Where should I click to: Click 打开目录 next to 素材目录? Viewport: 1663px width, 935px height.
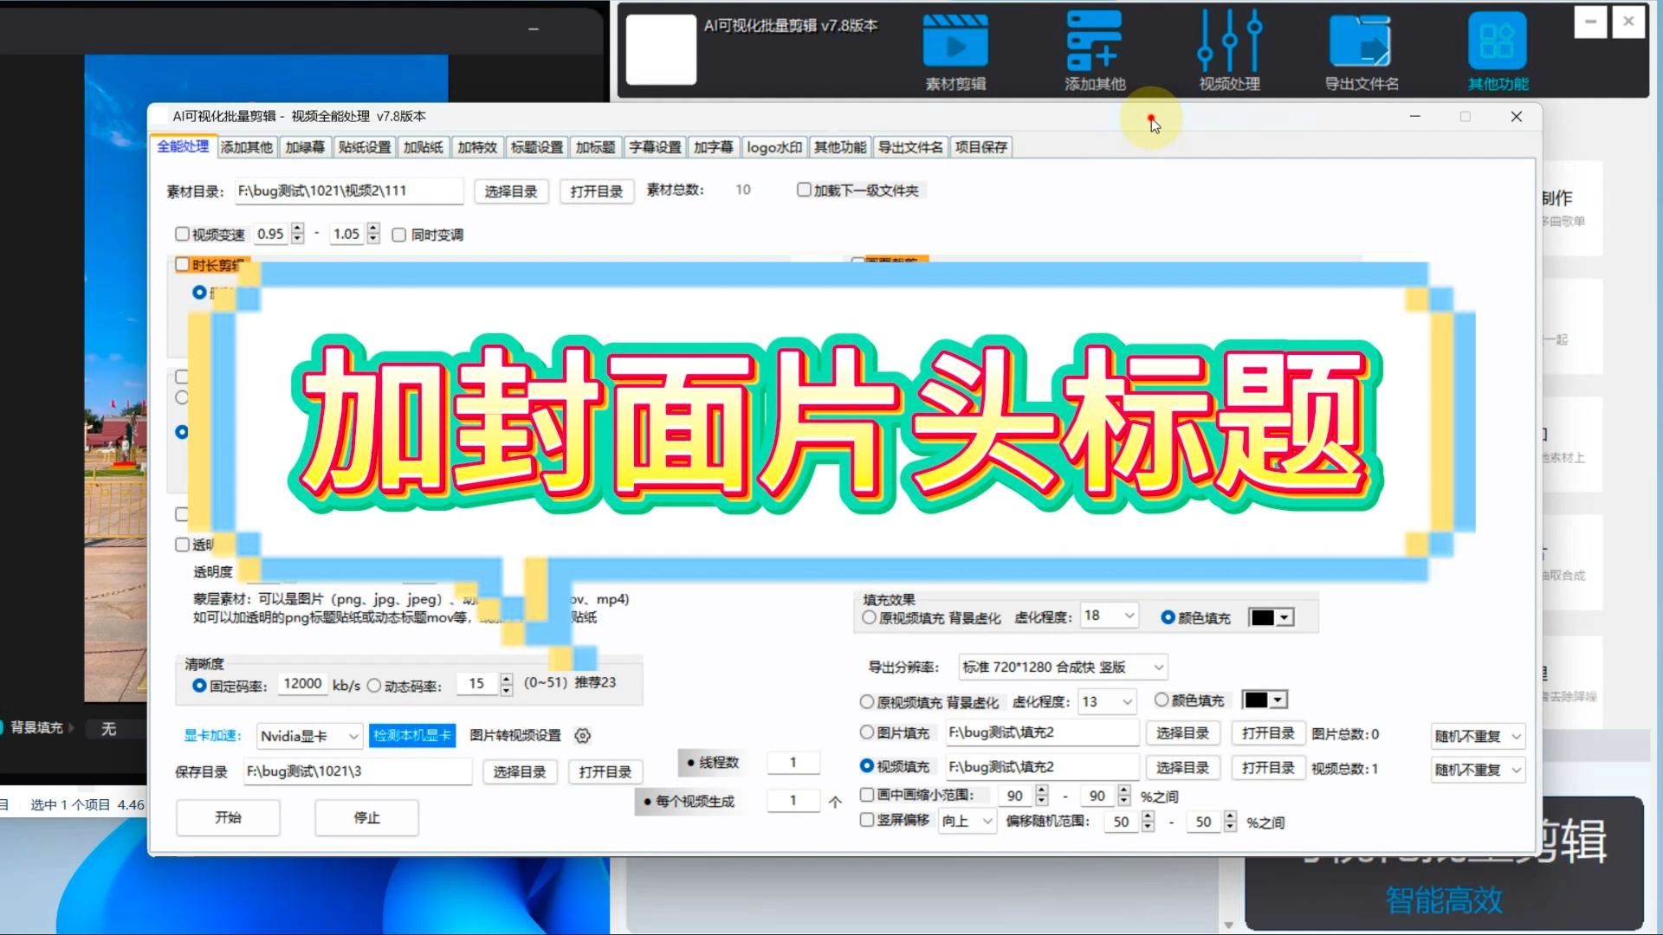597,191
